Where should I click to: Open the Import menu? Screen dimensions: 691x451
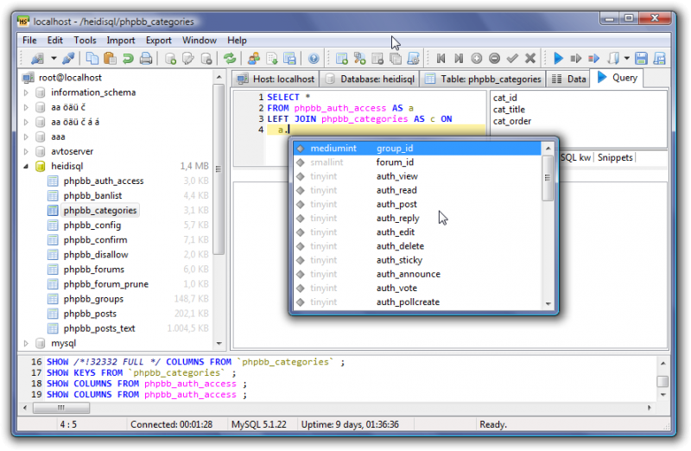(x=121, y=40)
